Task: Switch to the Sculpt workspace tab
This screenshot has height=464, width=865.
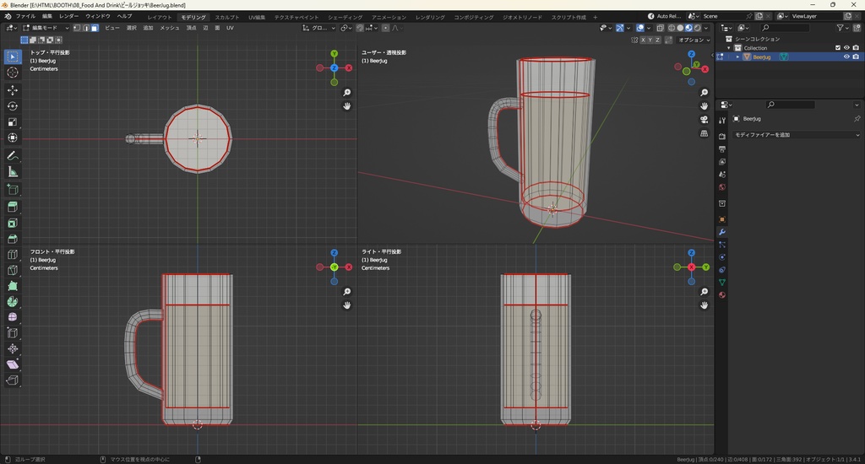Action: (x=227, y=17)
